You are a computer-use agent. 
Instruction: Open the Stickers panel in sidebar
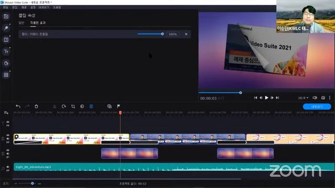click(x=6, y=63)
